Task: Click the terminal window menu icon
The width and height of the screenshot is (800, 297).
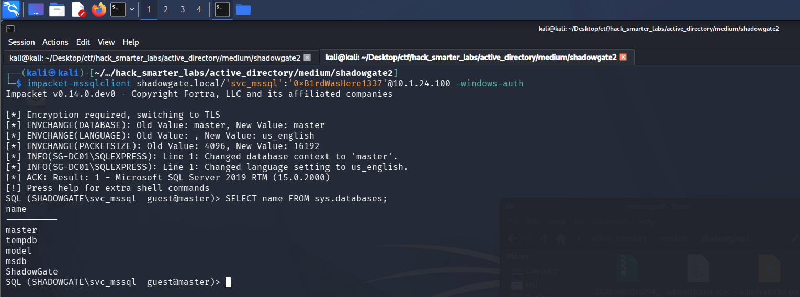Action: click(10, 29)
